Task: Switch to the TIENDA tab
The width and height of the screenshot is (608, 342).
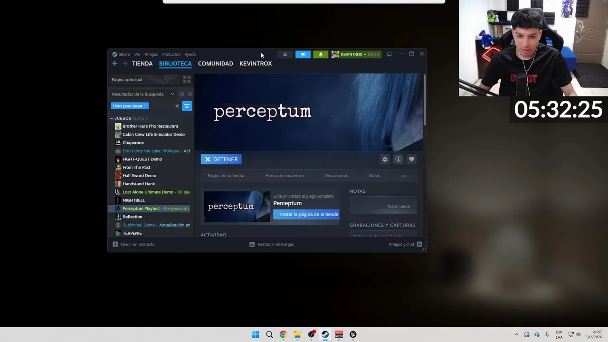Action: coord(142,64)
